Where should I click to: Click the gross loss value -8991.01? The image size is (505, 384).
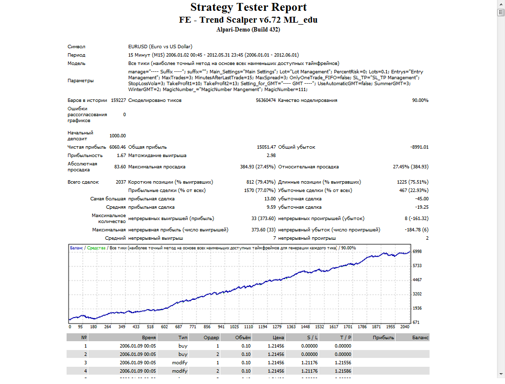(419, 147)
